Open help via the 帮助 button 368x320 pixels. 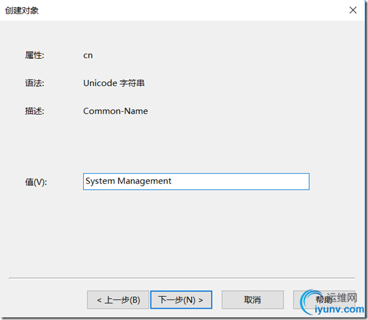pos(324,300)
